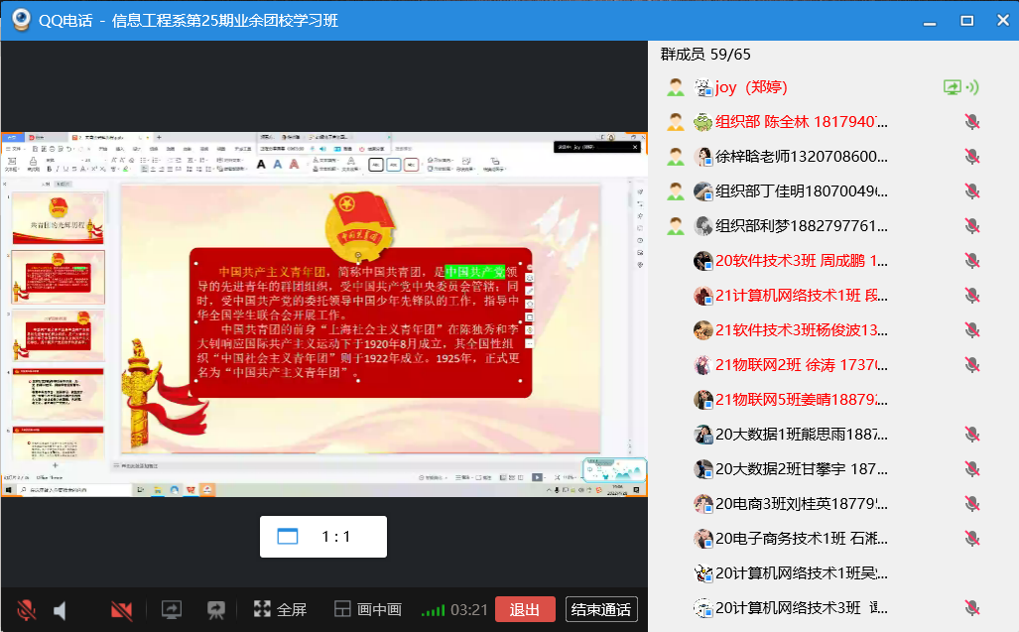Viewport: 1019px width, 632px height.
Task: Click muted mic icon beside 21物联网2班 徐涛
Action: coord(972,365)
